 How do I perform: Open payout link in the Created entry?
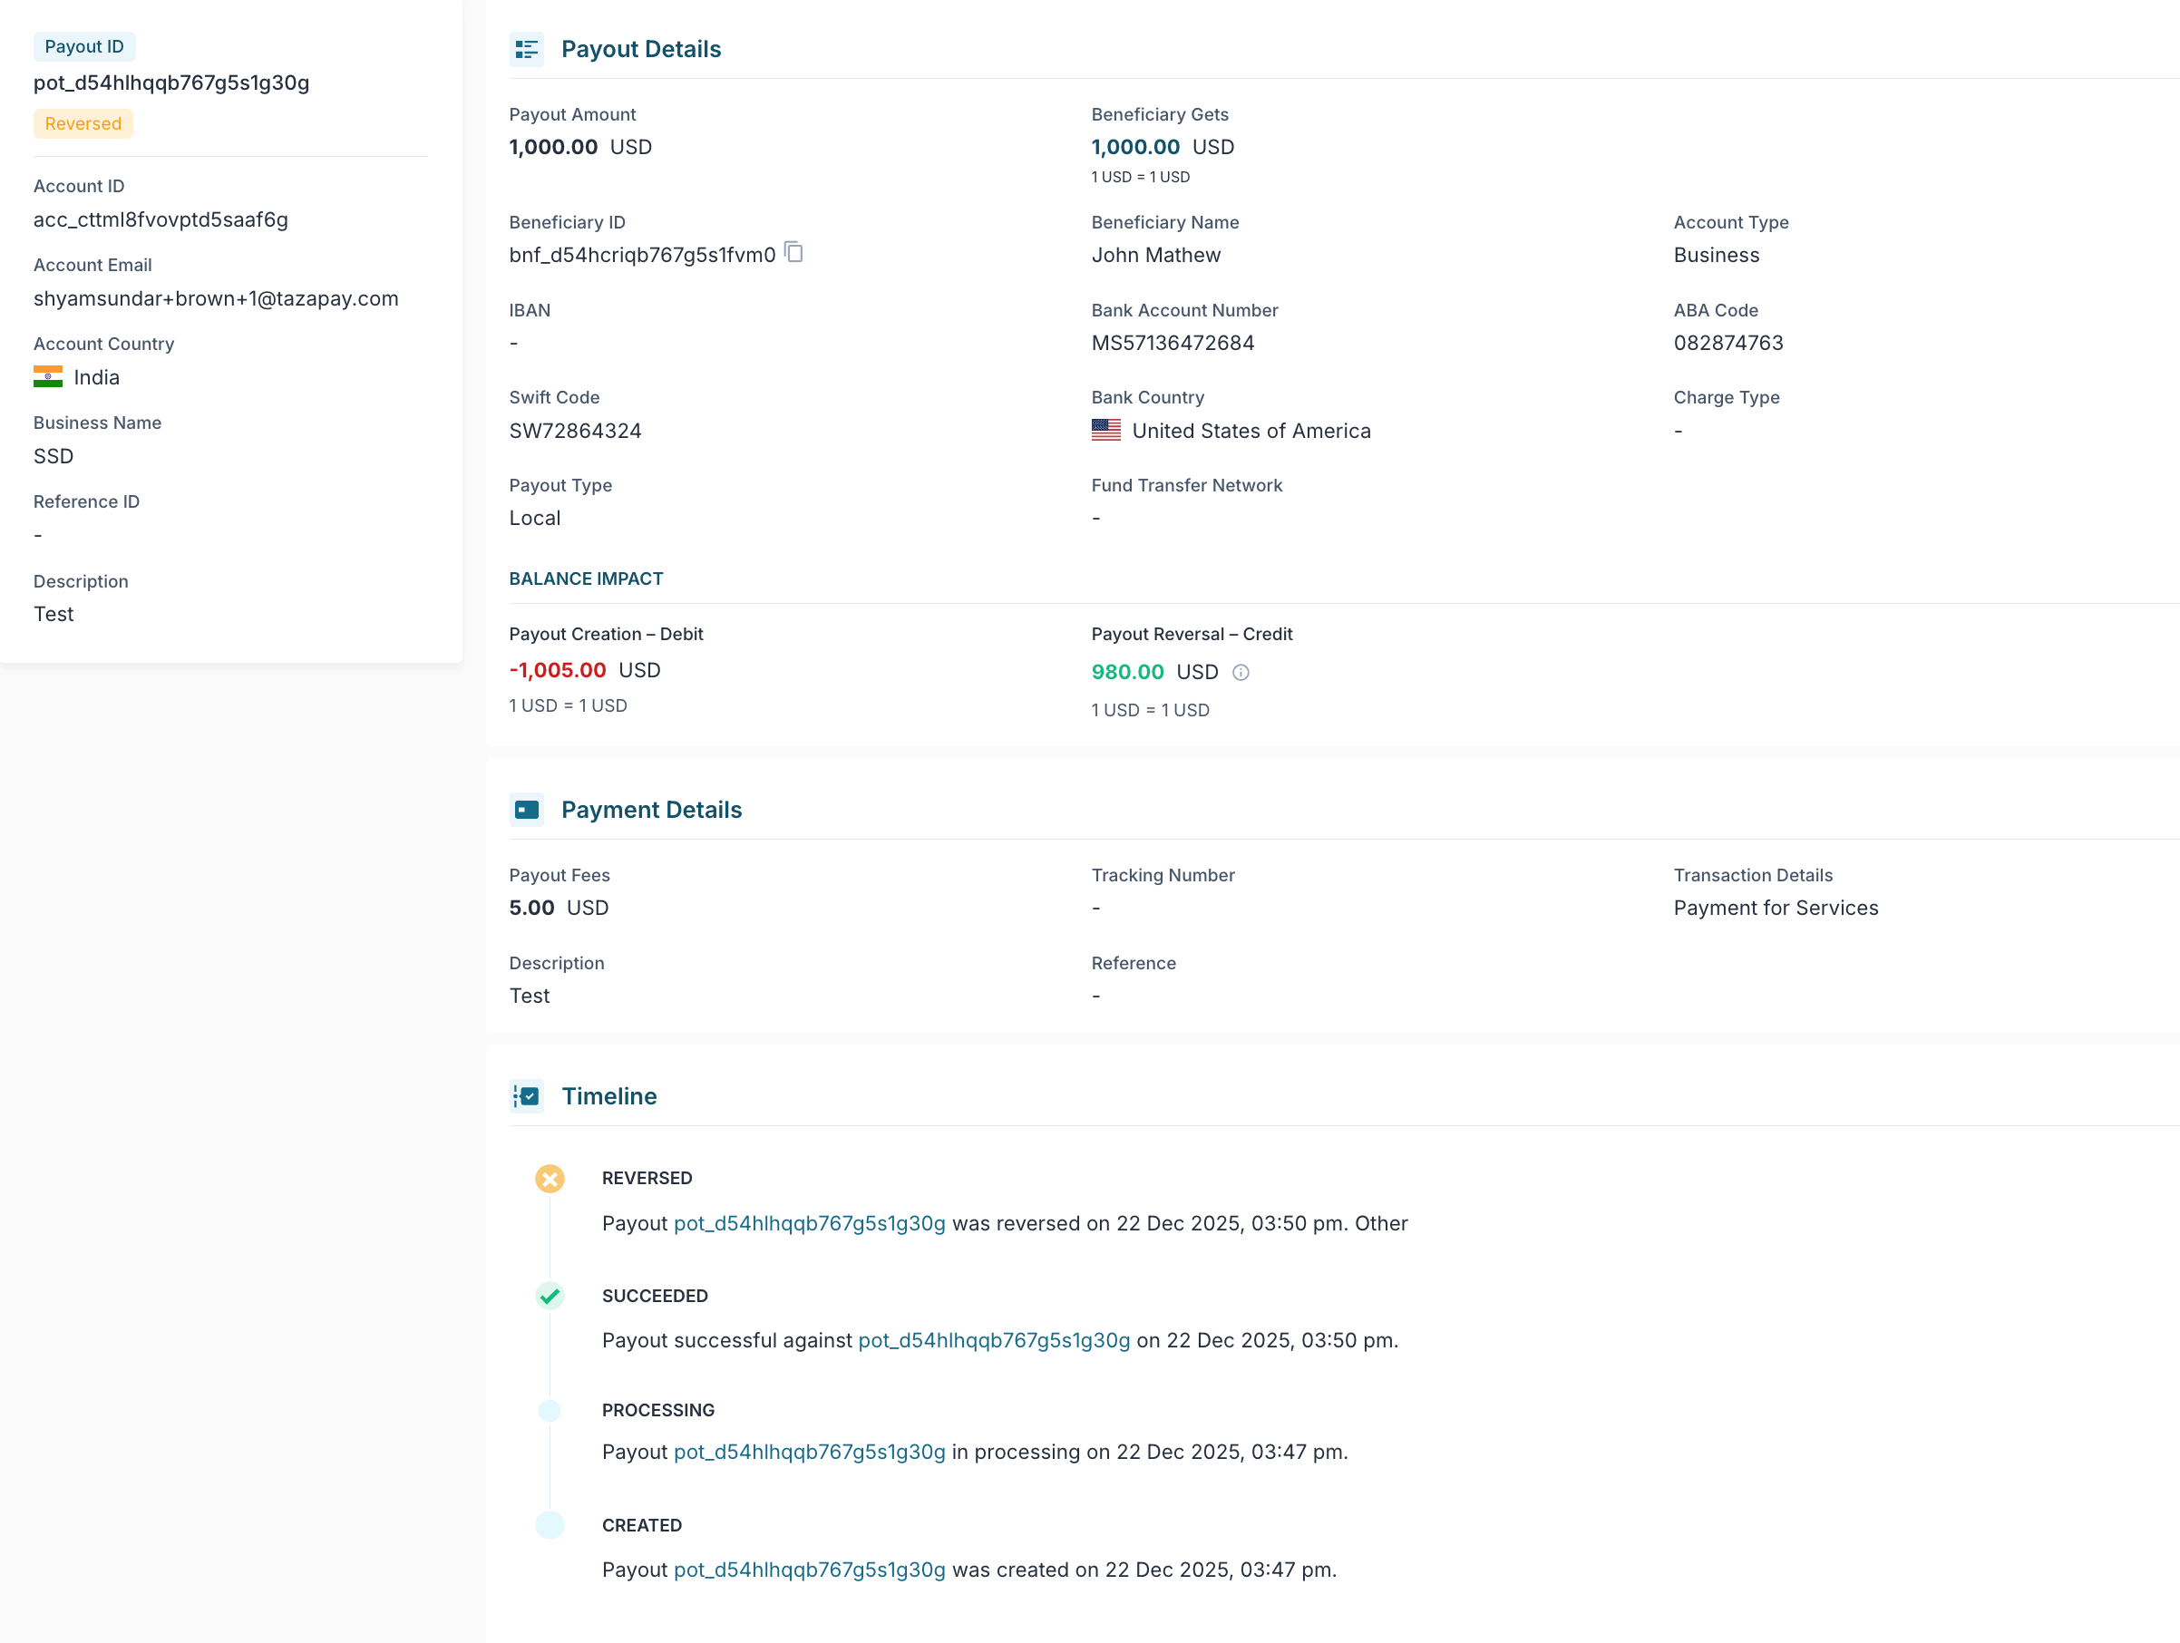click(809, 1569)
